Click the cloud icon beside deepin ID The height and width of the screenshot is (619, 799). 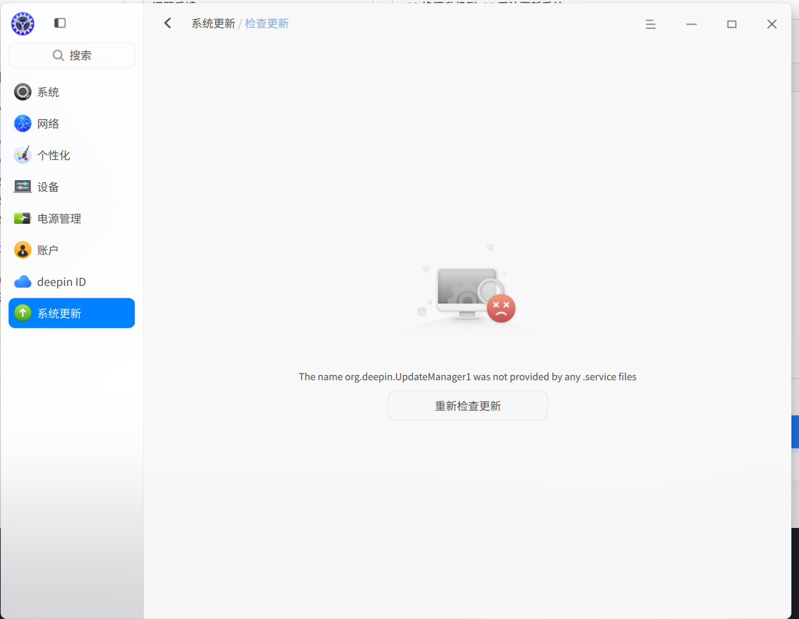[23, 281]
